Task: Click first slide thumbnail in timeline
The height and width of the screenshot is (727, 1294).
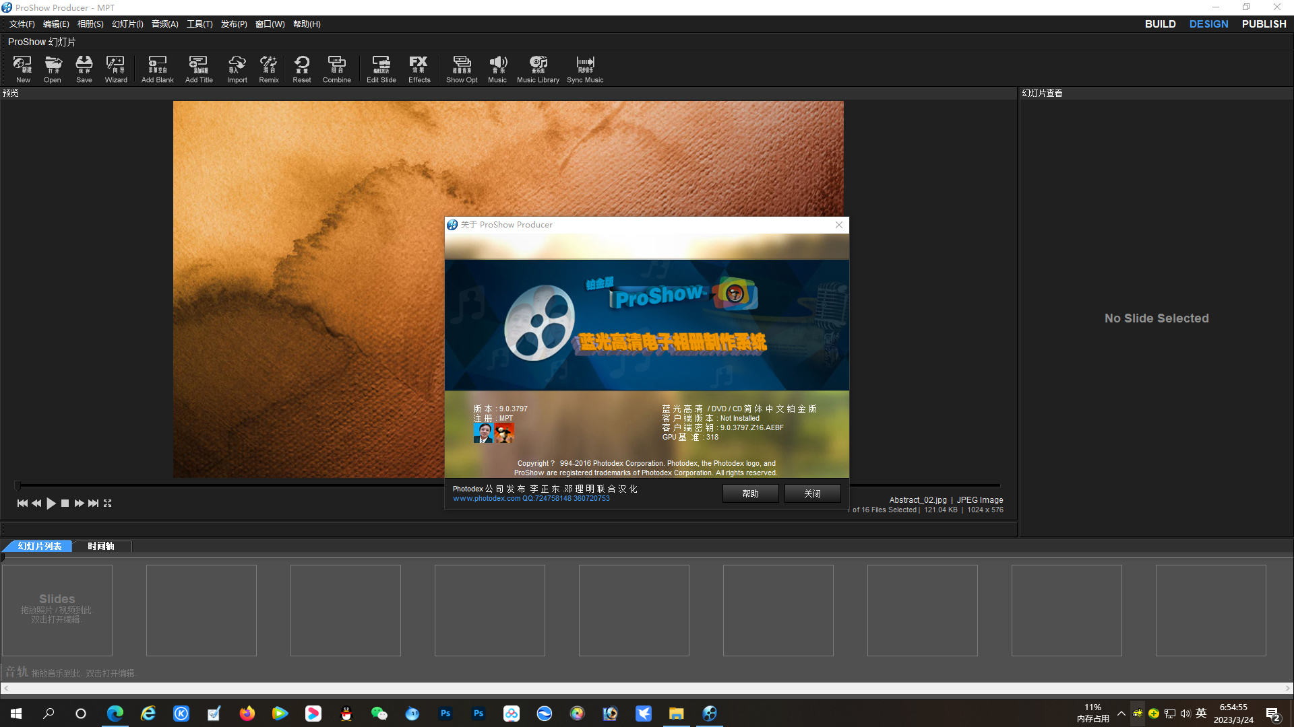Action: click(58, 610)
